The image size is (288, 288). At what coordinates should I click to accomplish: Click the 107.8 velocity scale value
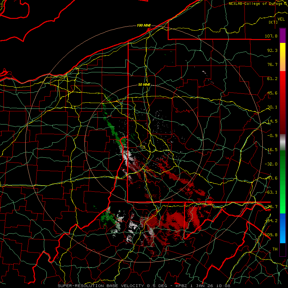[271, 36]
